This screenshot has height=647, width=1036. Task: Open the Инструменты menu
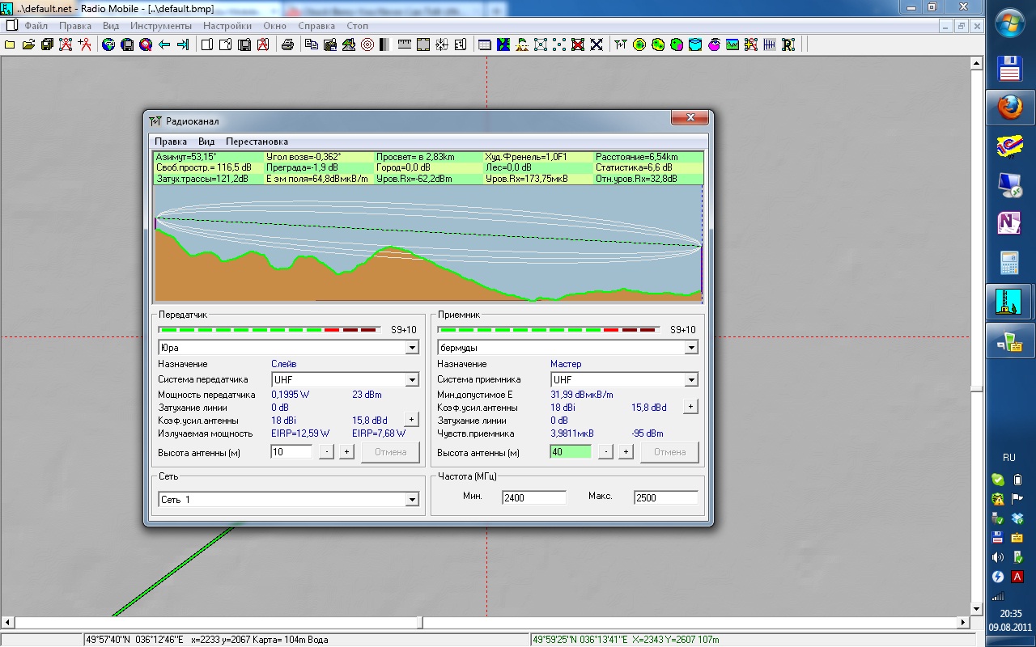pos(160,26)
